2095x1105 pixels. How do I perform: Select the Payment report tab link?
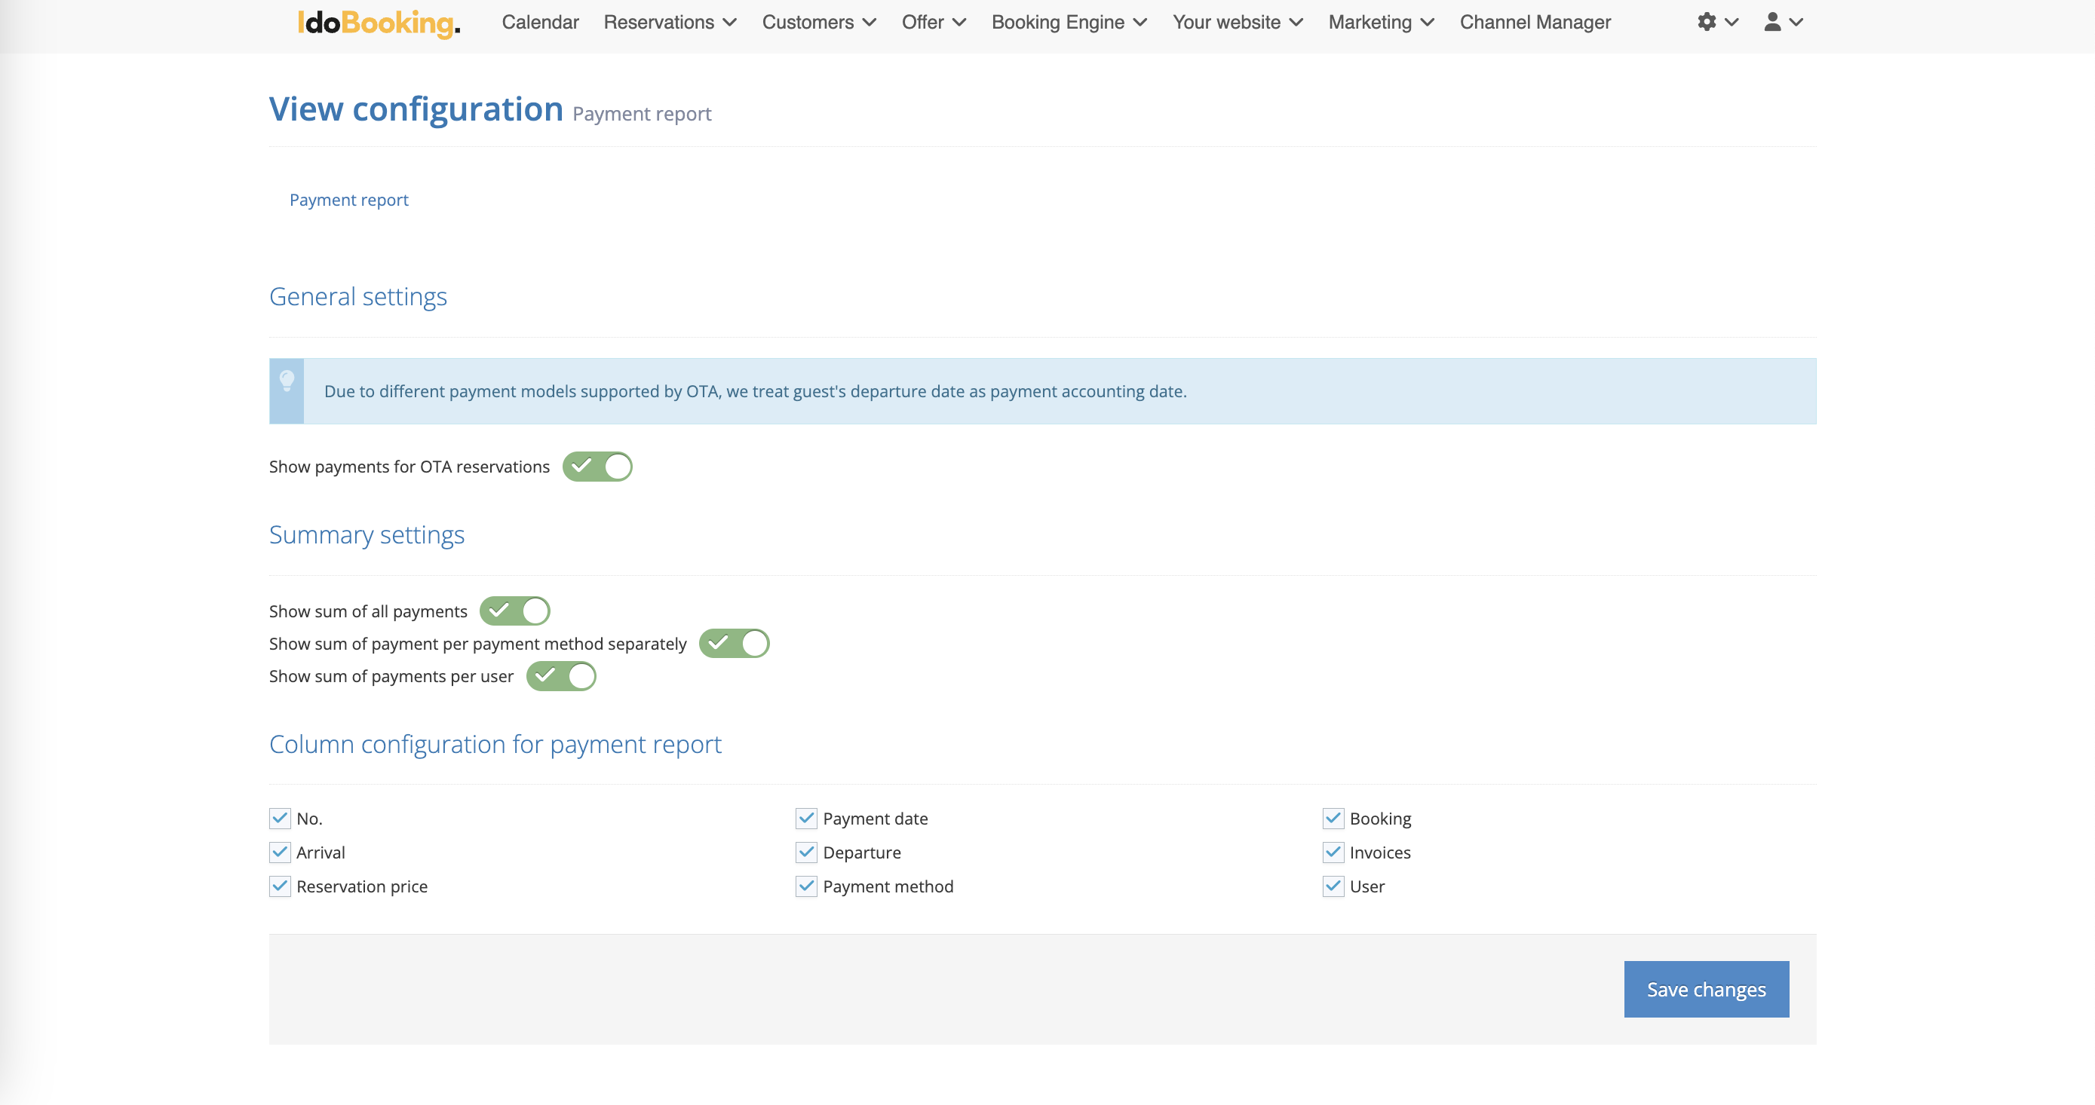pos(349,200)
